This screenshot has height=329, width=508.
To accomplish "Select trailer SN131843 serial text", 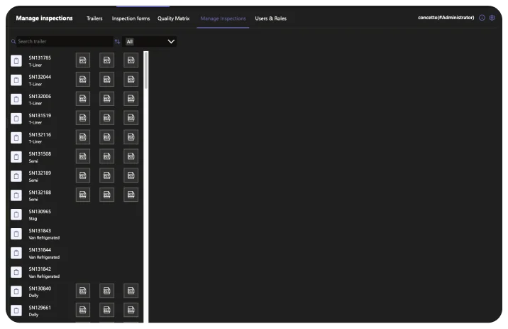I will pos(40,231).
